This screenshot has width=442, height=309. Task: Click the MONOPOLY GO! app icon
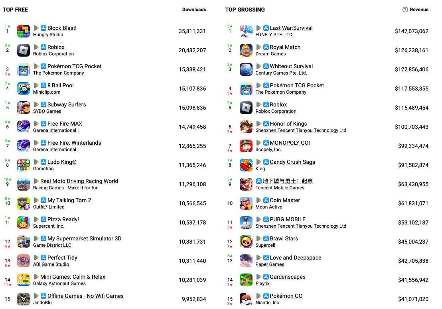[x=246, y=146]
